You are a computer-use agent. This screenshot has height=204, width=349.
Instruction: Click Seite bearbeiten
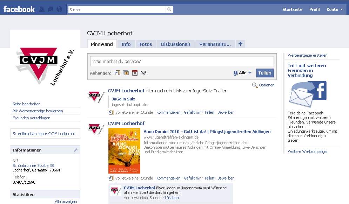pos(27,104)
